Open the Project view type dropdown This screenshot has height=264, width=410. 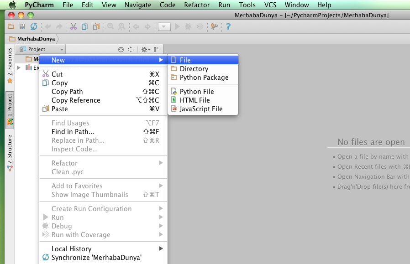(42, 49)
